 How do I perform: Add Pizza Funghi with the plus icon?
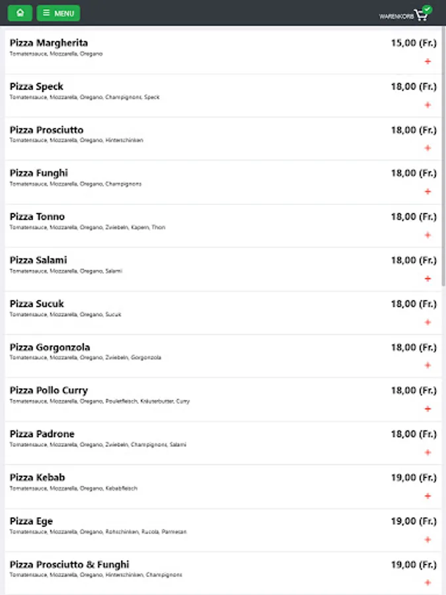coord(427,192)
